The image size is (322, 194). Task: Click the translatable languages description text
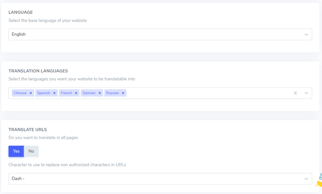(x=72, y=79)
